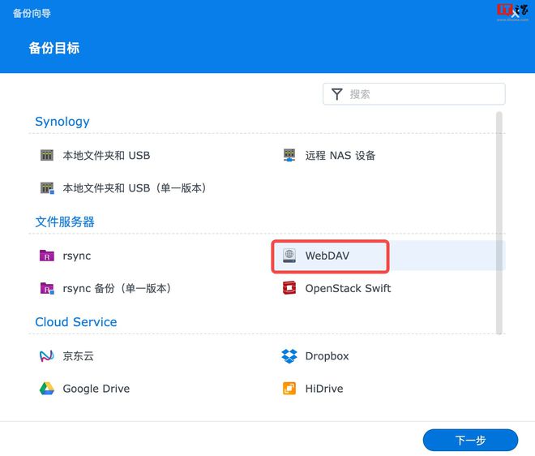The width and height of the screenshot is (535, 456).
Task: Click the backup destination list scrollbar
Action: pos(499,219)
